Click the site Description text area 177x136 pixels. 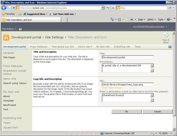tap(126, 68)
